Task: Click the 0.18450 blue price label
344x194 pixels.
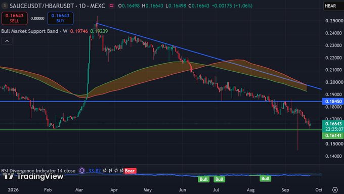Action: coord(333,102)
